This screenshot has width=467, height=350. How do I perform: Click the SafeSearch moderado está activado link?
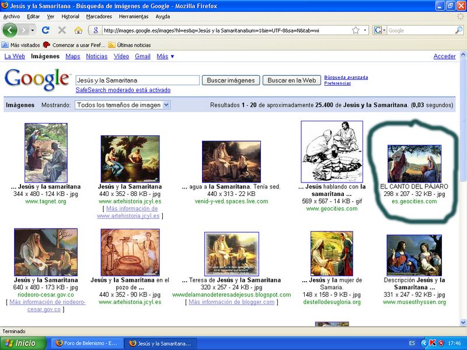click(123, 90)
